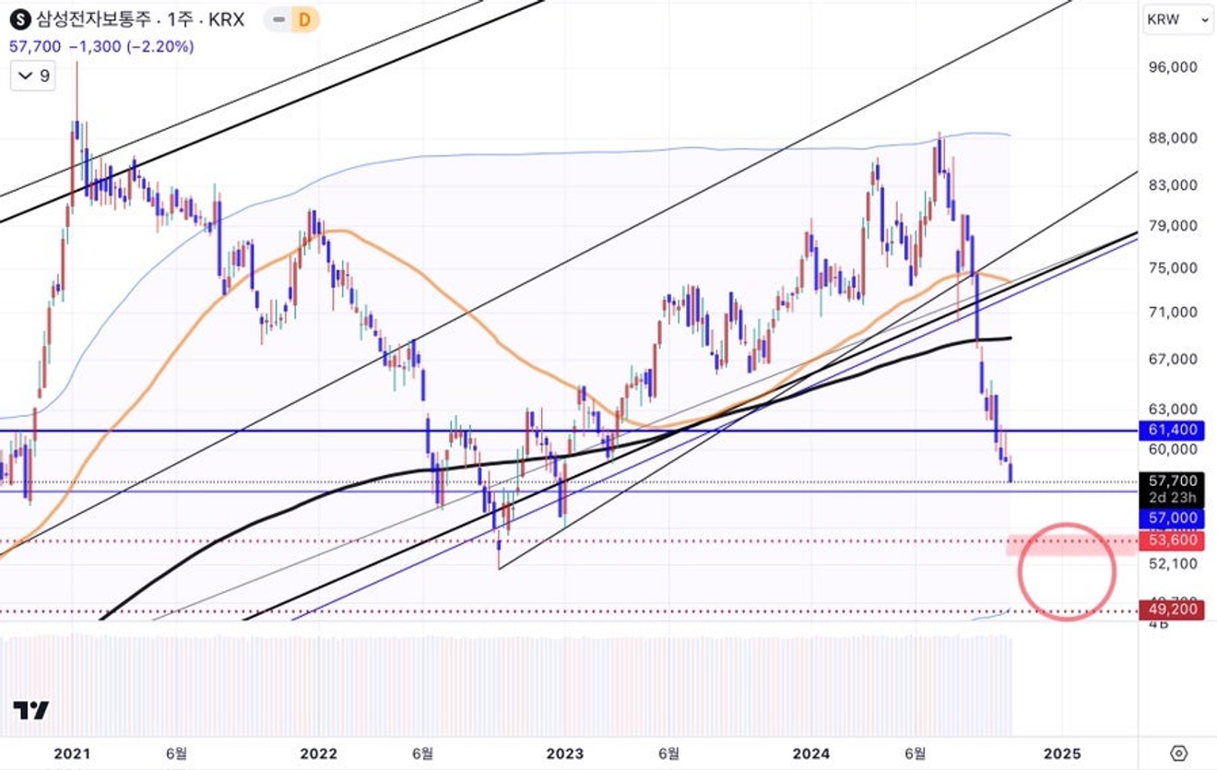Click the 67,000 price axis value
Screen dimensions: 1217x770
click(1171, 359)
